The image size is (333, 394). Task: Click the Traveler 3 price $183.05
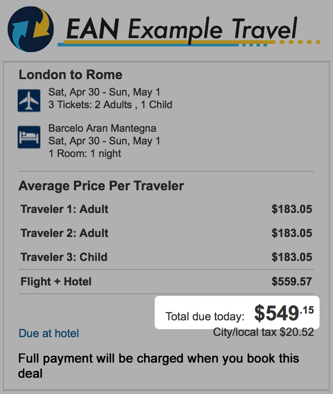click(x=292, y=257)
